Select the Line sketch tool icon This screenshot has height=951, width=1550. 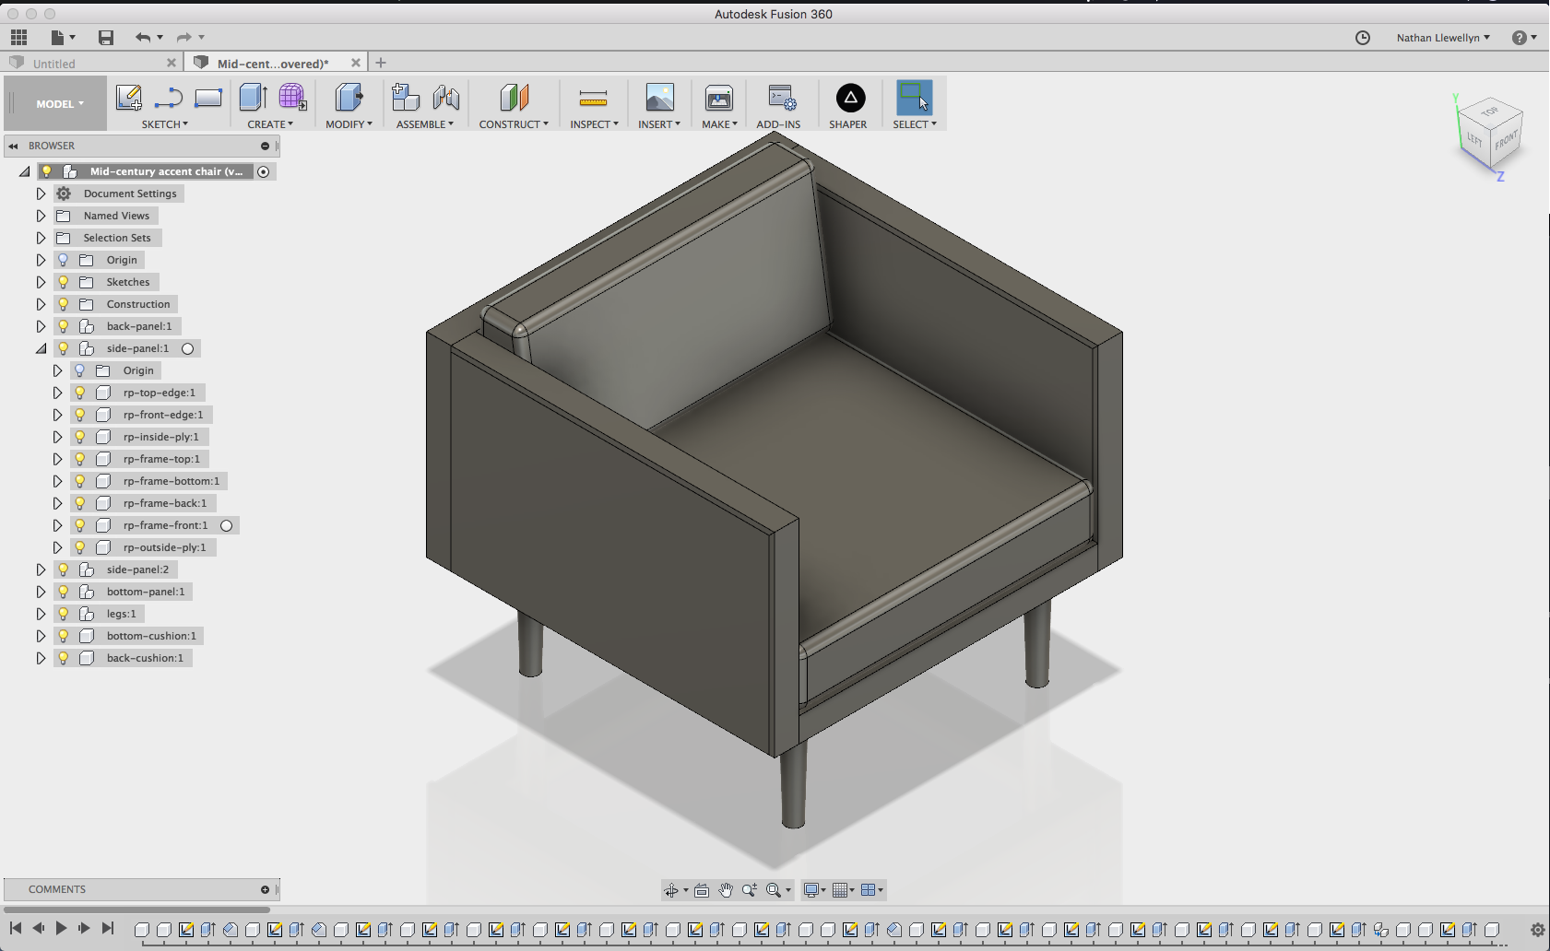click(x=168, y=98)
